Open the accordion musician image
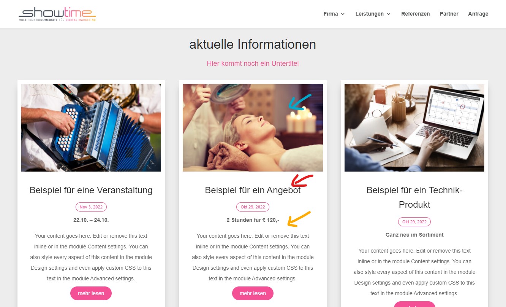Viewport: 506px width, 307px height. (91, 128)
